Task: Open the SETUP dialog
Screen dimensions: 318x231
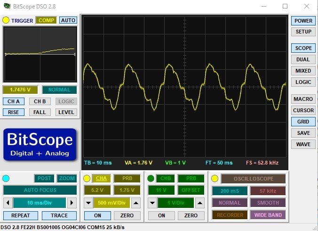Action: [x=303, y=32]
